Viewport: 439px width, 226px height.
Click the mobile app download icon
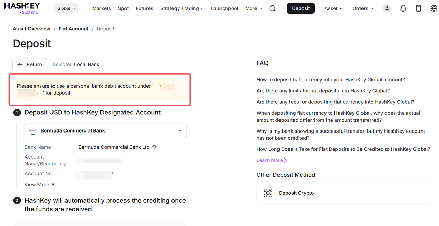(418, 9)
